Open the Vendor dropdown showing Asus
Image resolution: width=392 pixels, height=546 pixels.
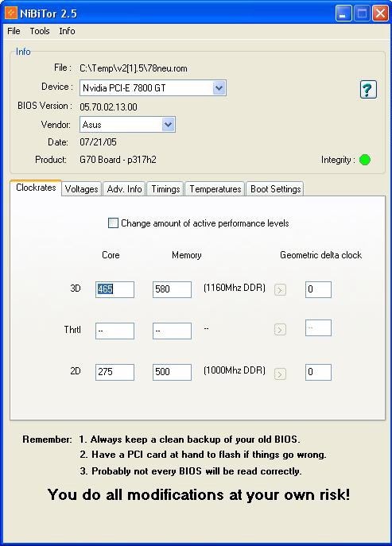click(x=127, y=124)
